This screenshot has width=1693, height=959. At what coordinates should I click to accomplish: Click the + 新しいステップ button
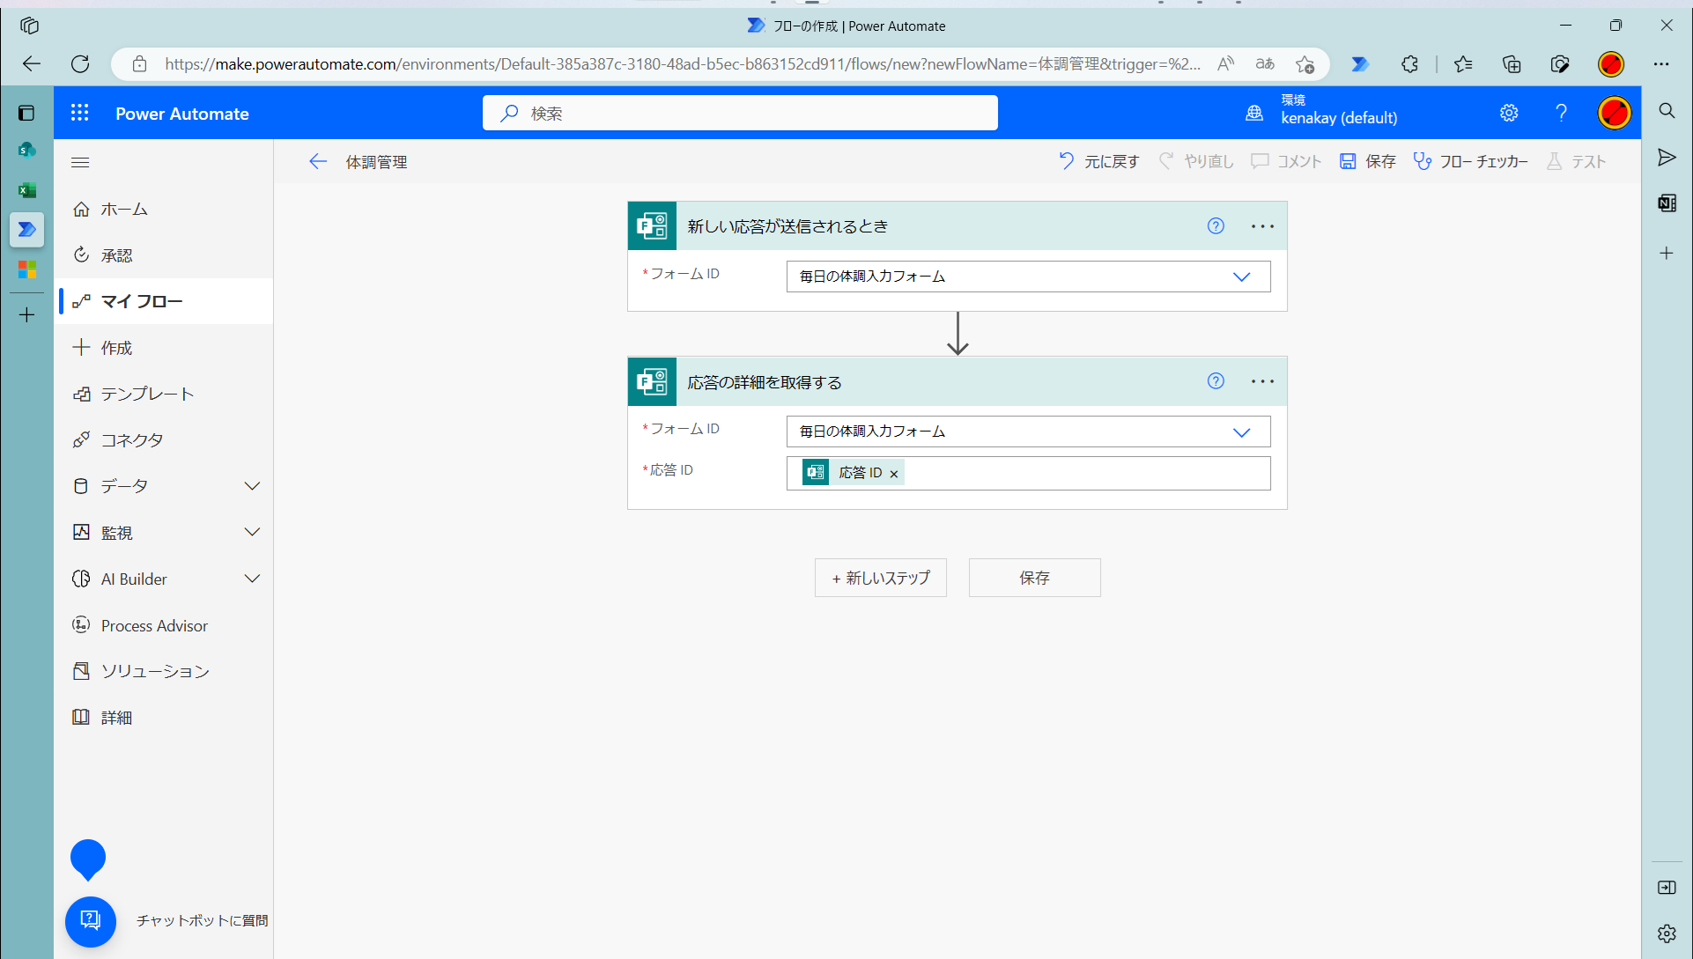880,578
